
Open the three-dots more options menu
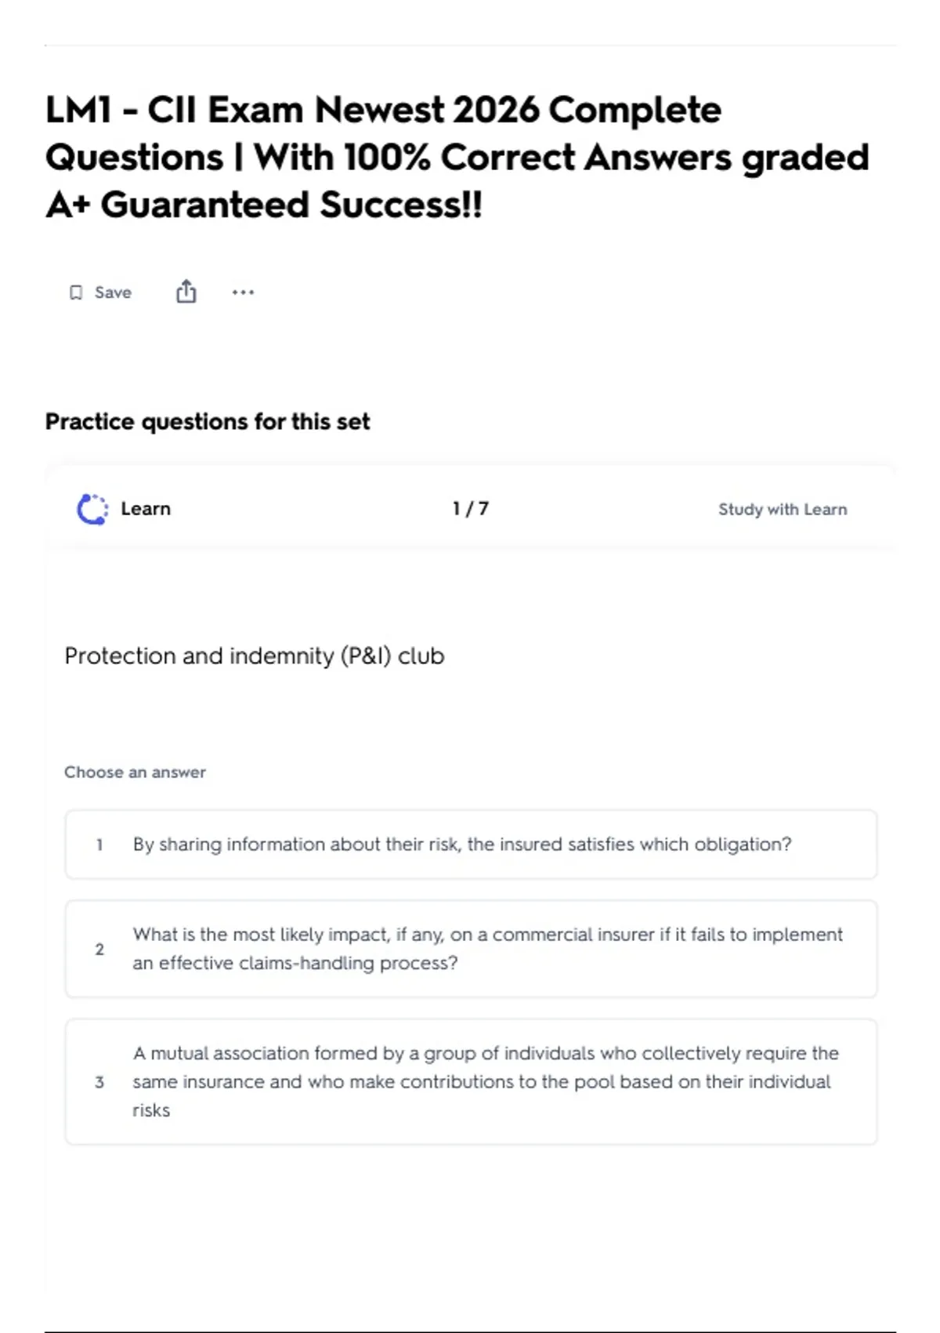click(243, 292)
